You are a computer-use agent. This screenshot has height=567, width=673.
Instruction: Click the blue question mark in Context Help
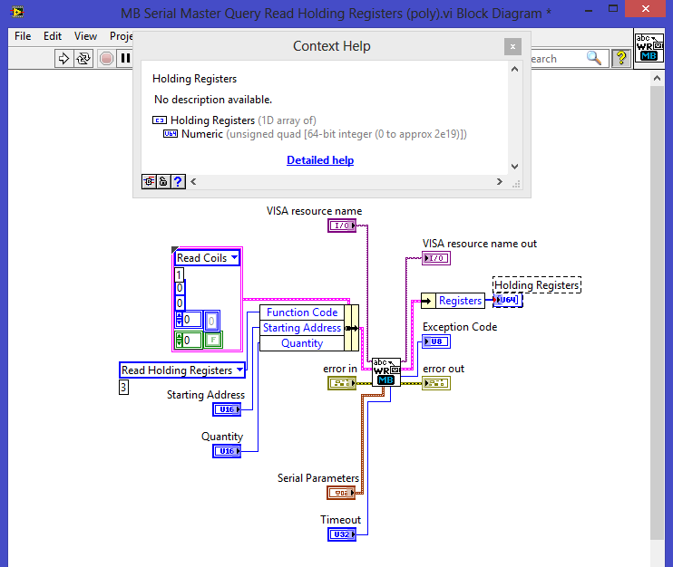[x=178, y=181]
